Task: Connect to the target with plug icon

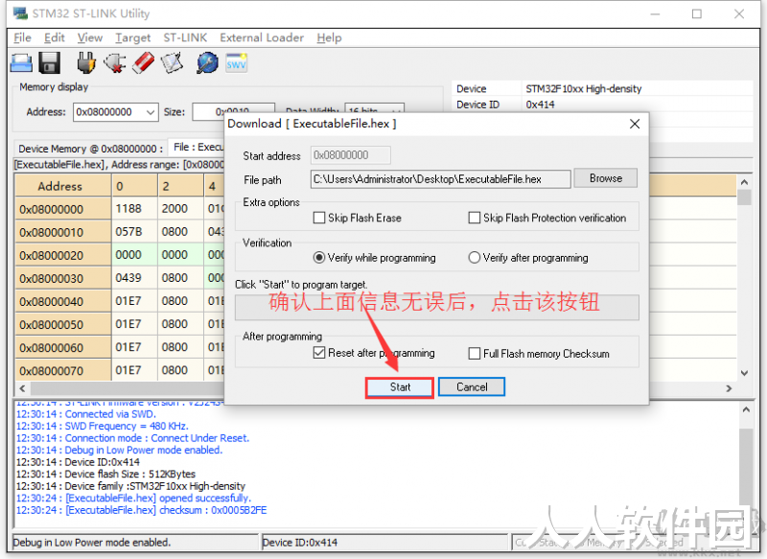Action: point(86,63)
